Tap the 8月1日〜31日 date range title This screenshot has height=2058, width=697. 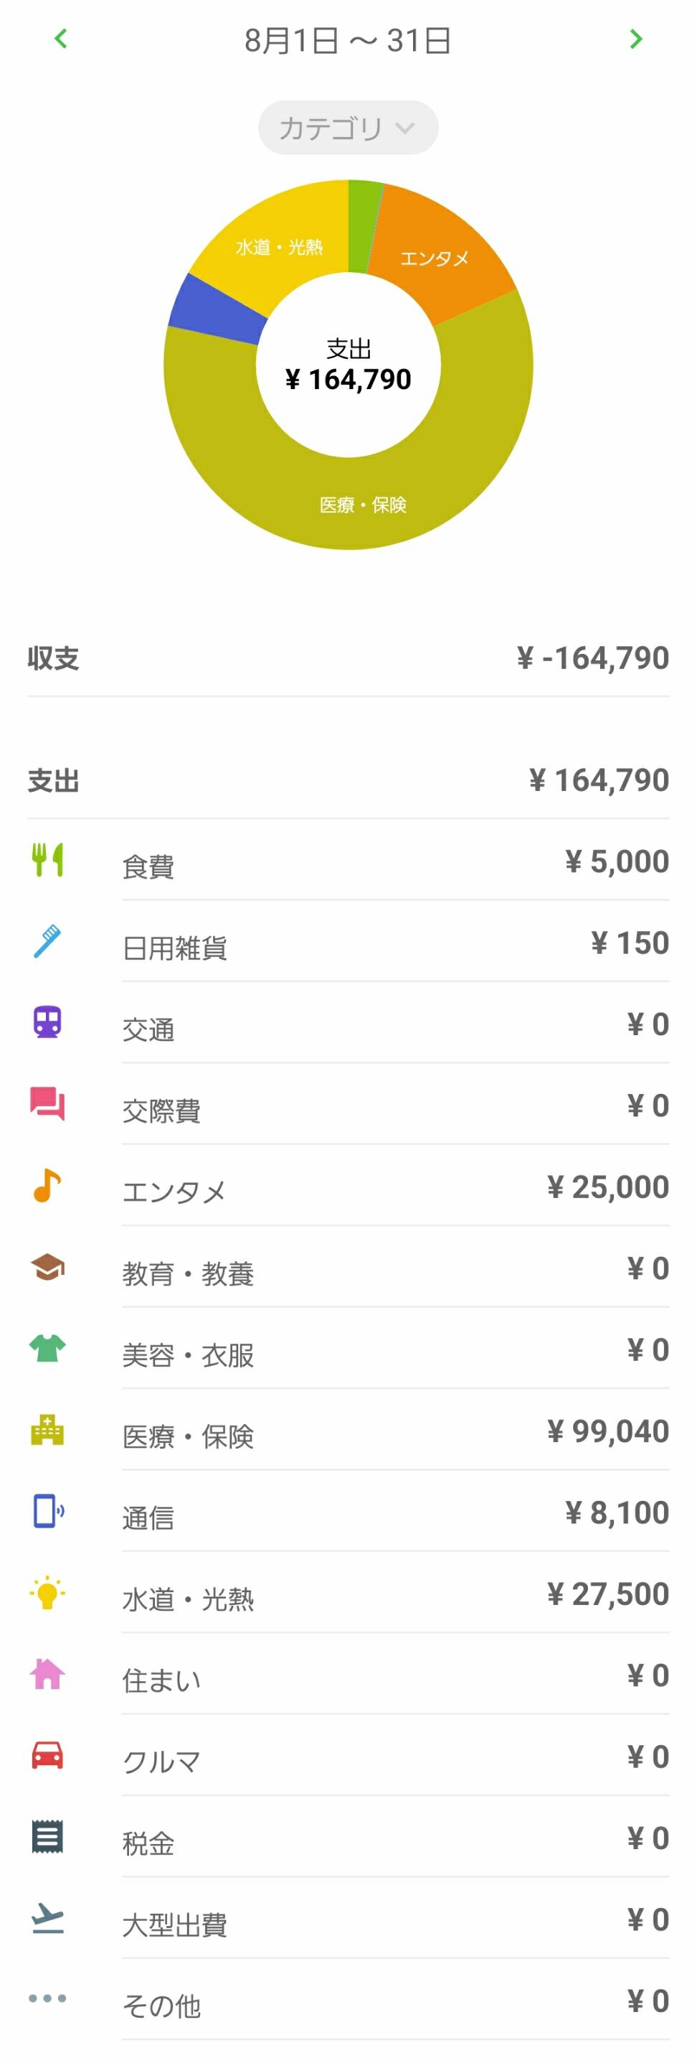point(348,40)
